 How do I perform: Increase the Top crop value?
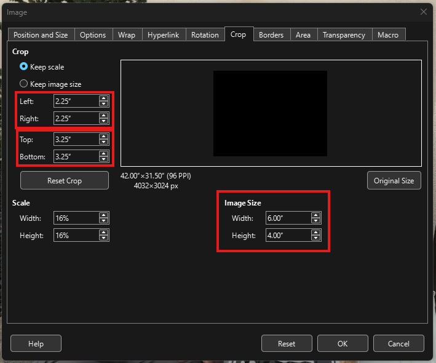click(x=103, y=137)
